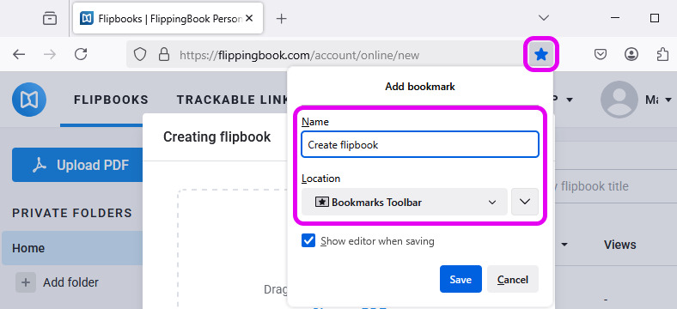The image size is (677, 309).
Task: Open the Pocket save icon
Action: click(601, 54)
